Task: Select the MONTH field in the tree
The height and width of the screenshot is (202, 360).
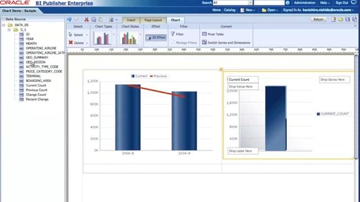Action: click(31, 44)
